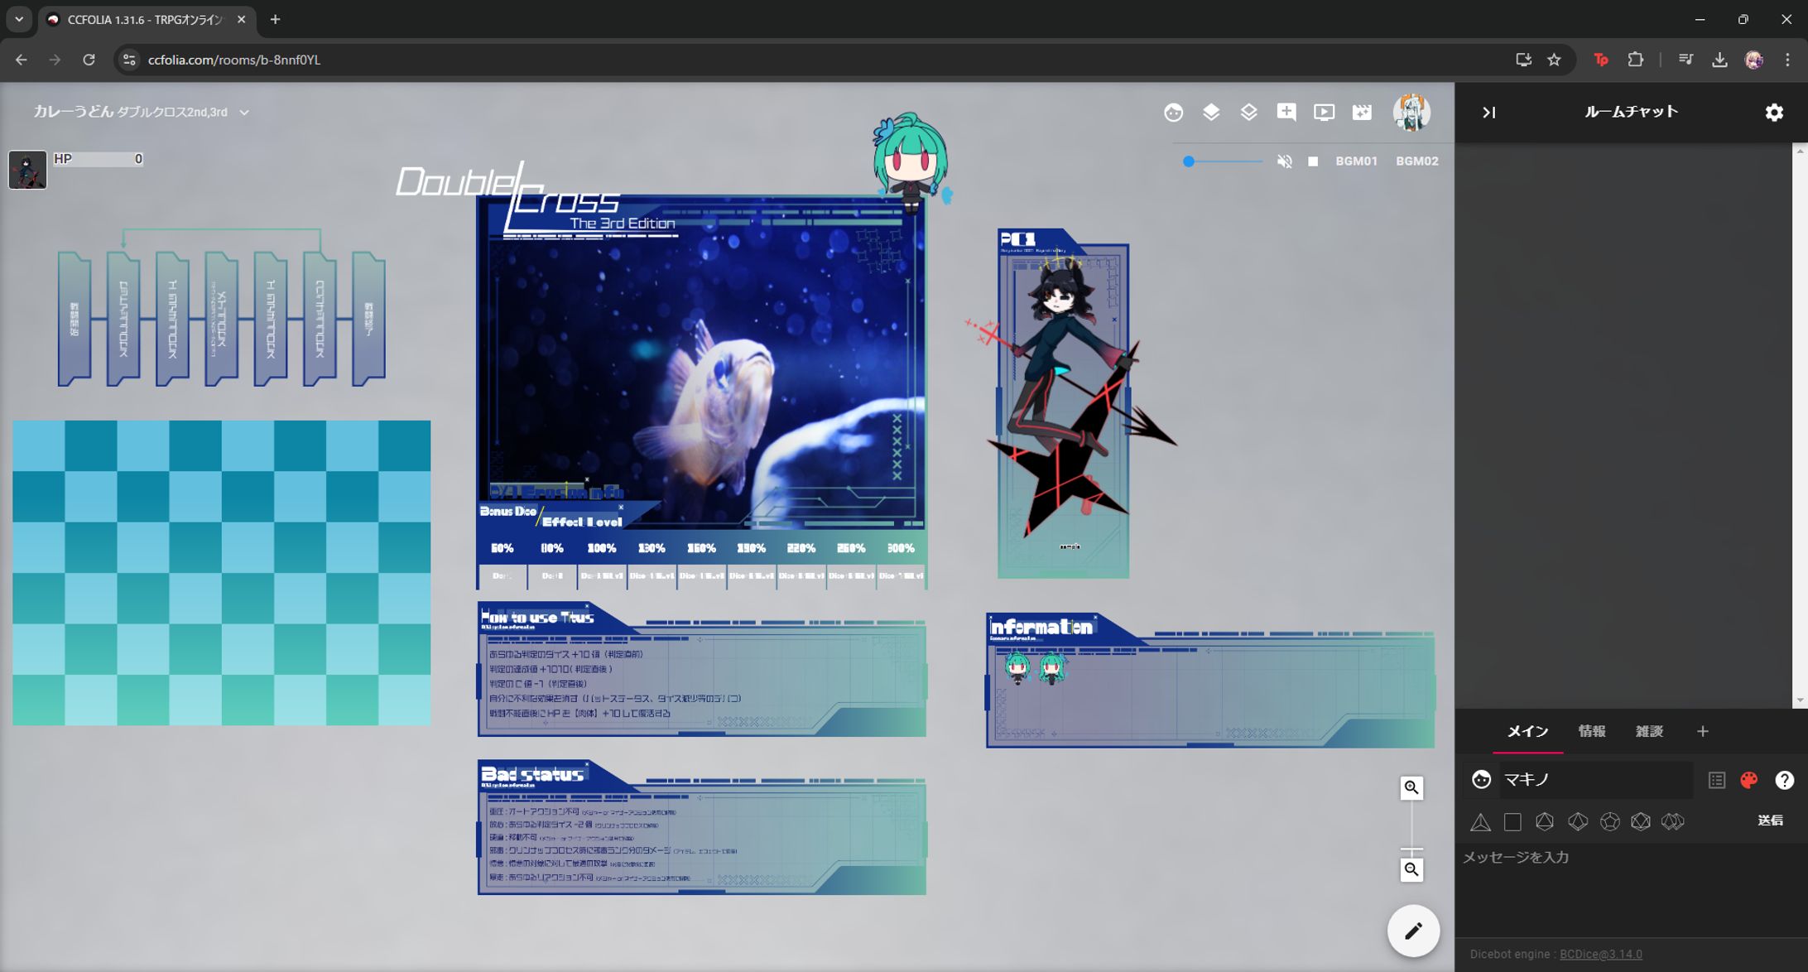Play the BGM02 track
This screenshot has width=1808, height=972.
[1416, 161]
